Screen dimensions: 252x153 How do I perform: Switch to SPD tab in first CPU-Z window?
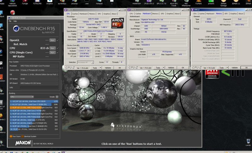(99, 14)
